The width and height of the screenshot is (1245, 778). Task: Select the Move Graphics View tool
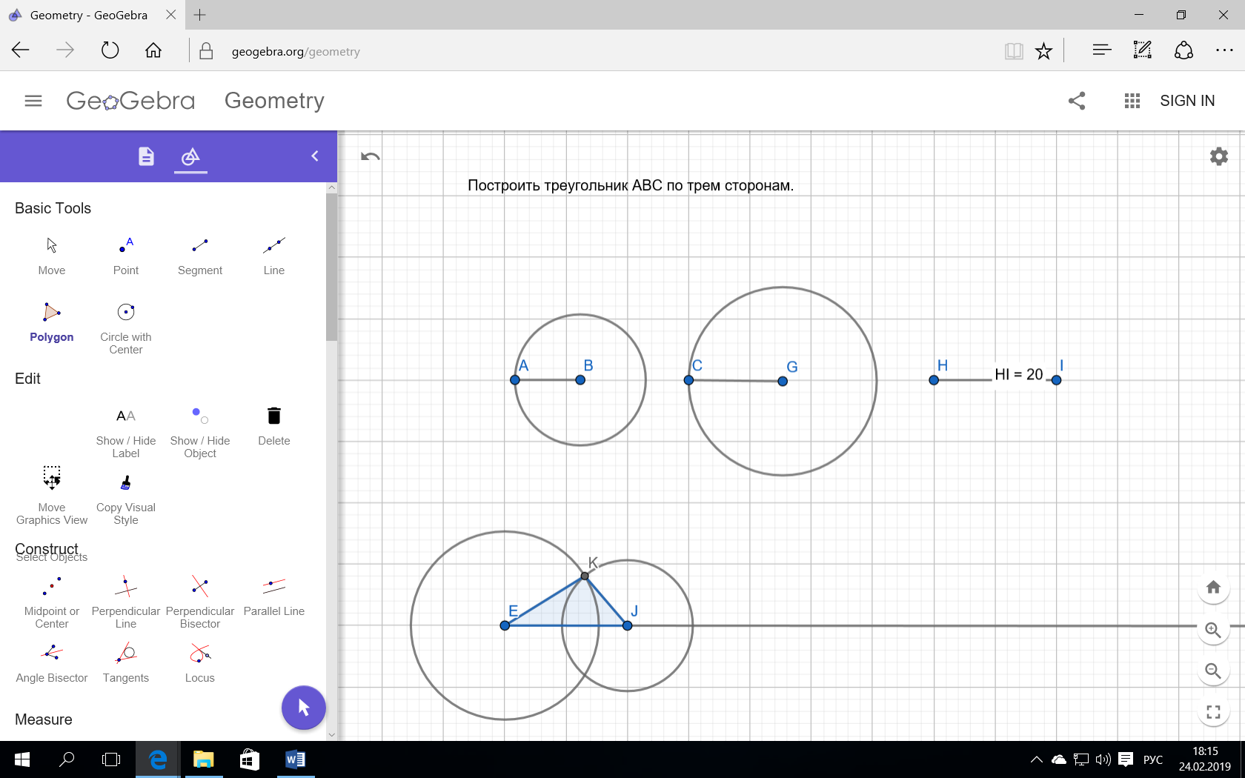(52, 495)
